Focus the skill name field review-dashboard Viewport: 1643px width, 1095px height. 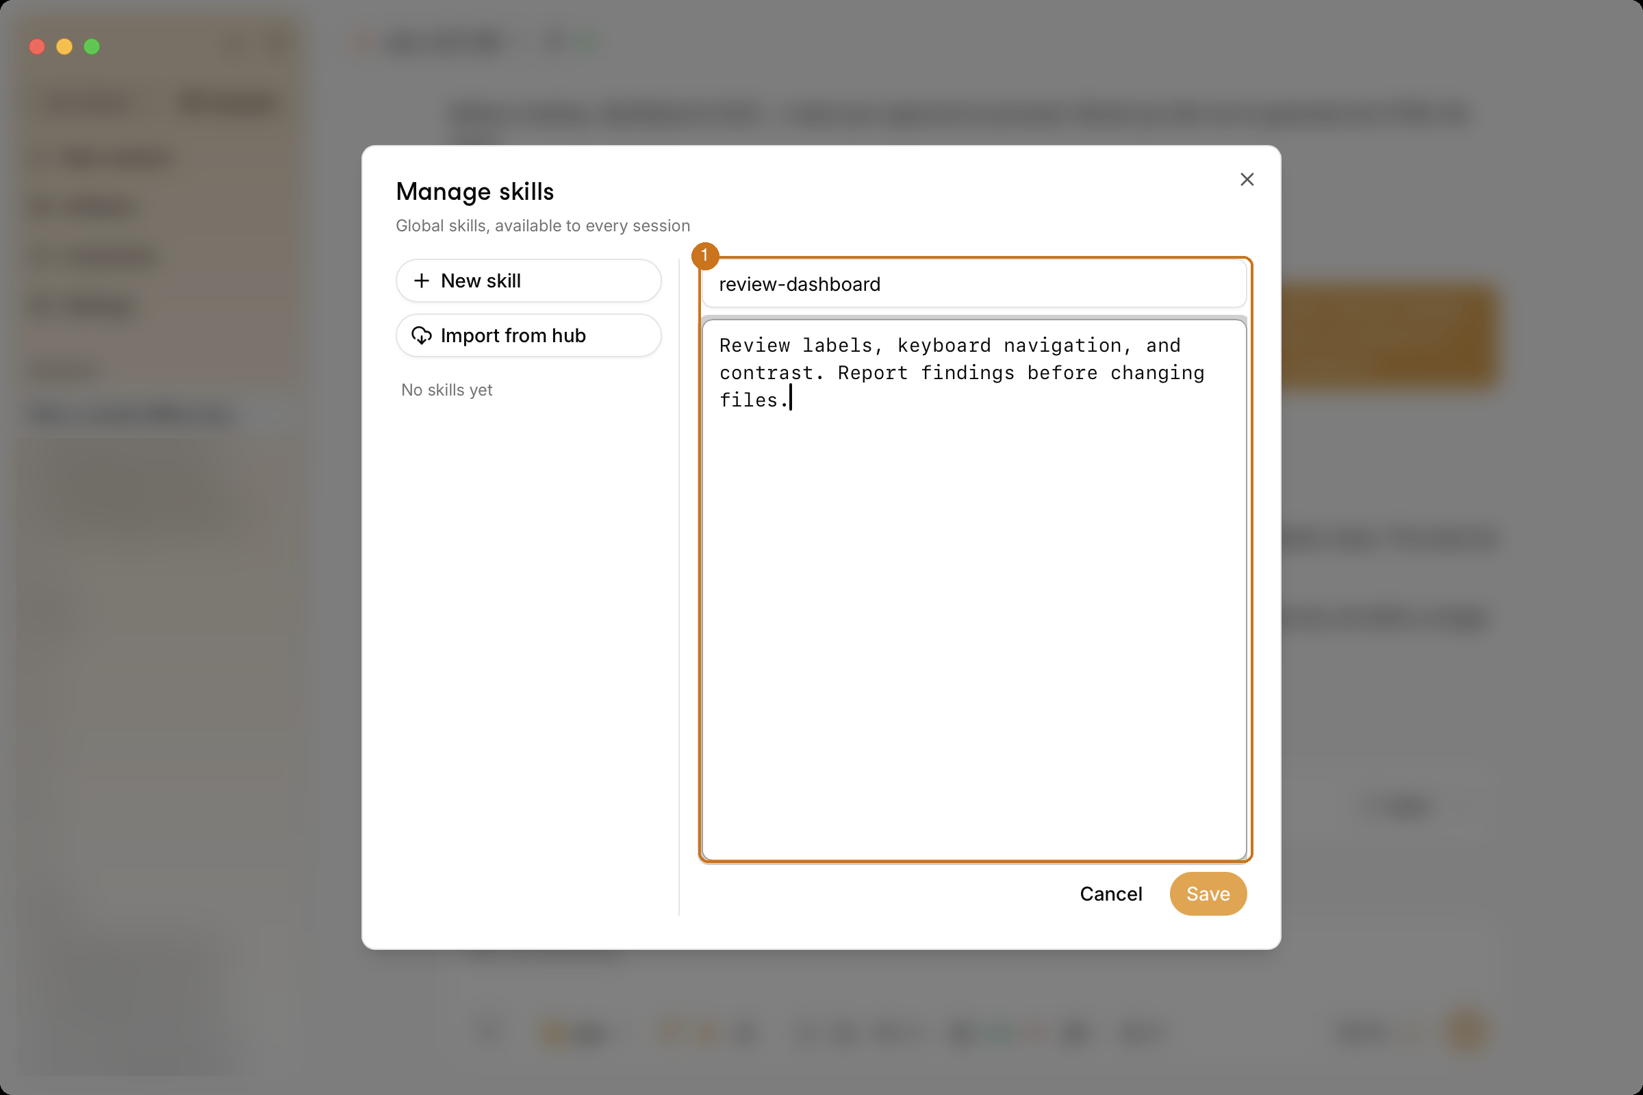click(973, 284)
